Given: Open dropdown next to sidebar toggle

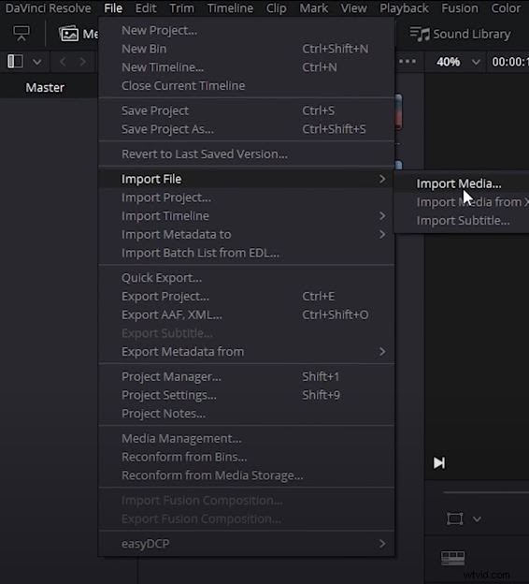Looking at the screenshot, I should (37, 62).
